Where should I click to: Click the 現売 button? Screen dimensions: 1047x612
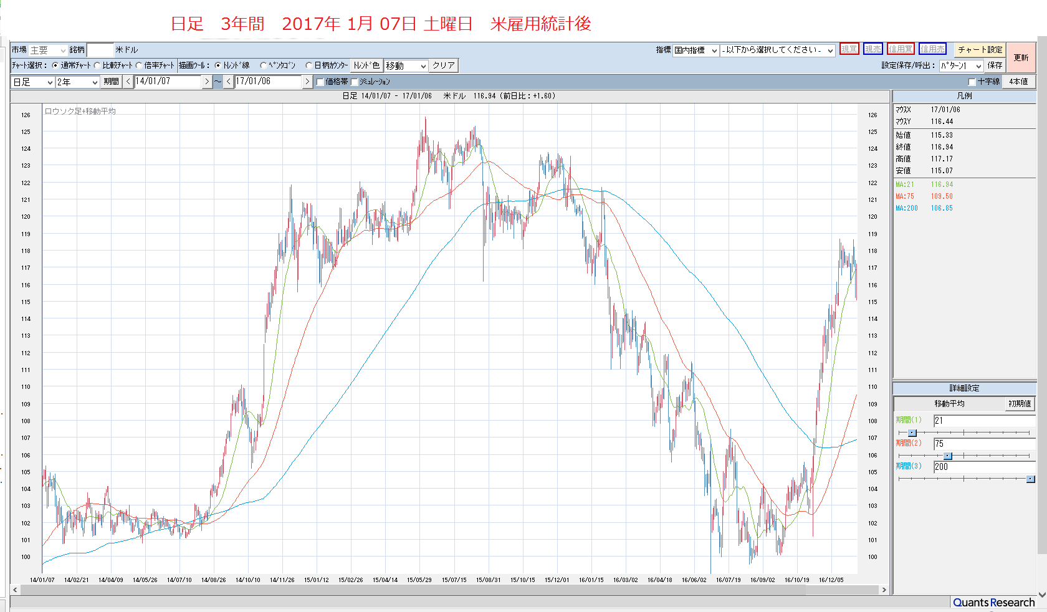point(873,49)
